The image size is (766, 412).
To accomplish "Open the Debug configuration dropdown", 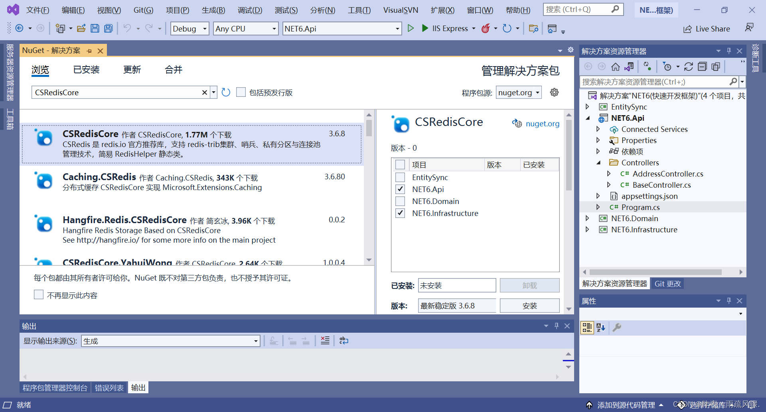I will (190, 29).
